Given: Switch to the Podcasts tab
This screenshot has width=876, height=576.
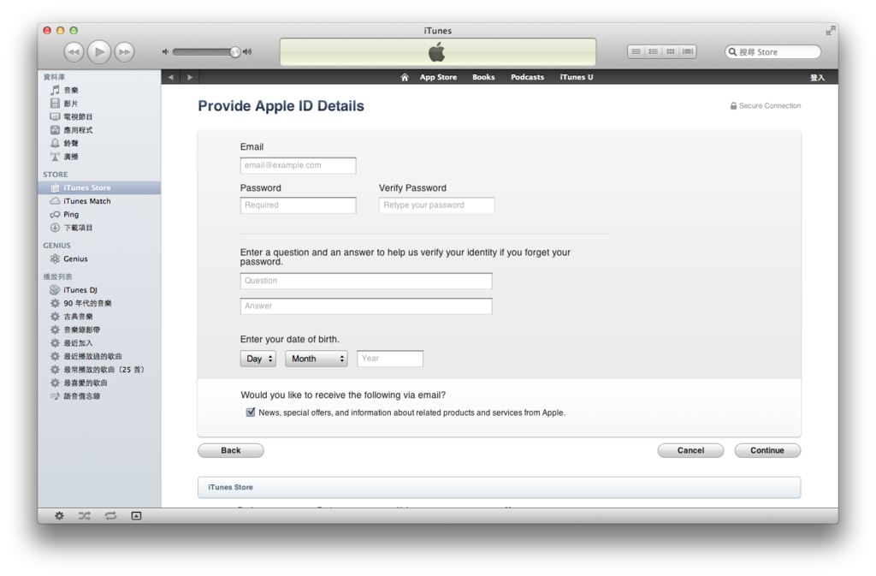Looking at the screenshot, I should pos(527,77).
